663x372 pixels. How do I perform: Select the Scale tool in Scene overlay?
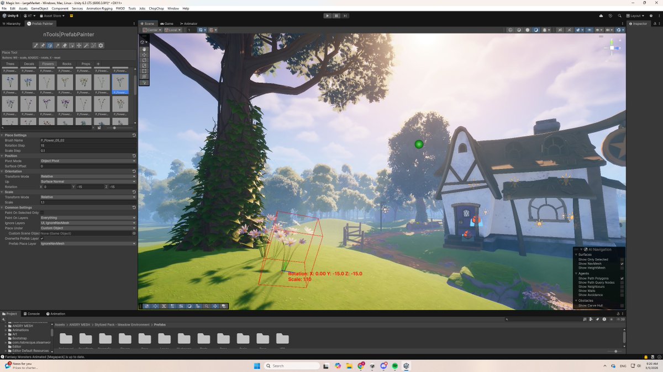point(144,66)
